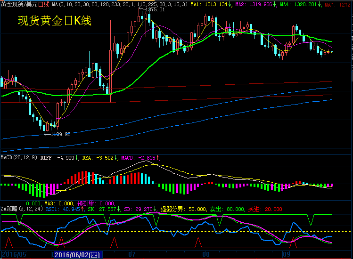The image size is (353, 259).
Task: Click the DEA -3.502 readout
Action: pos(99,158)
